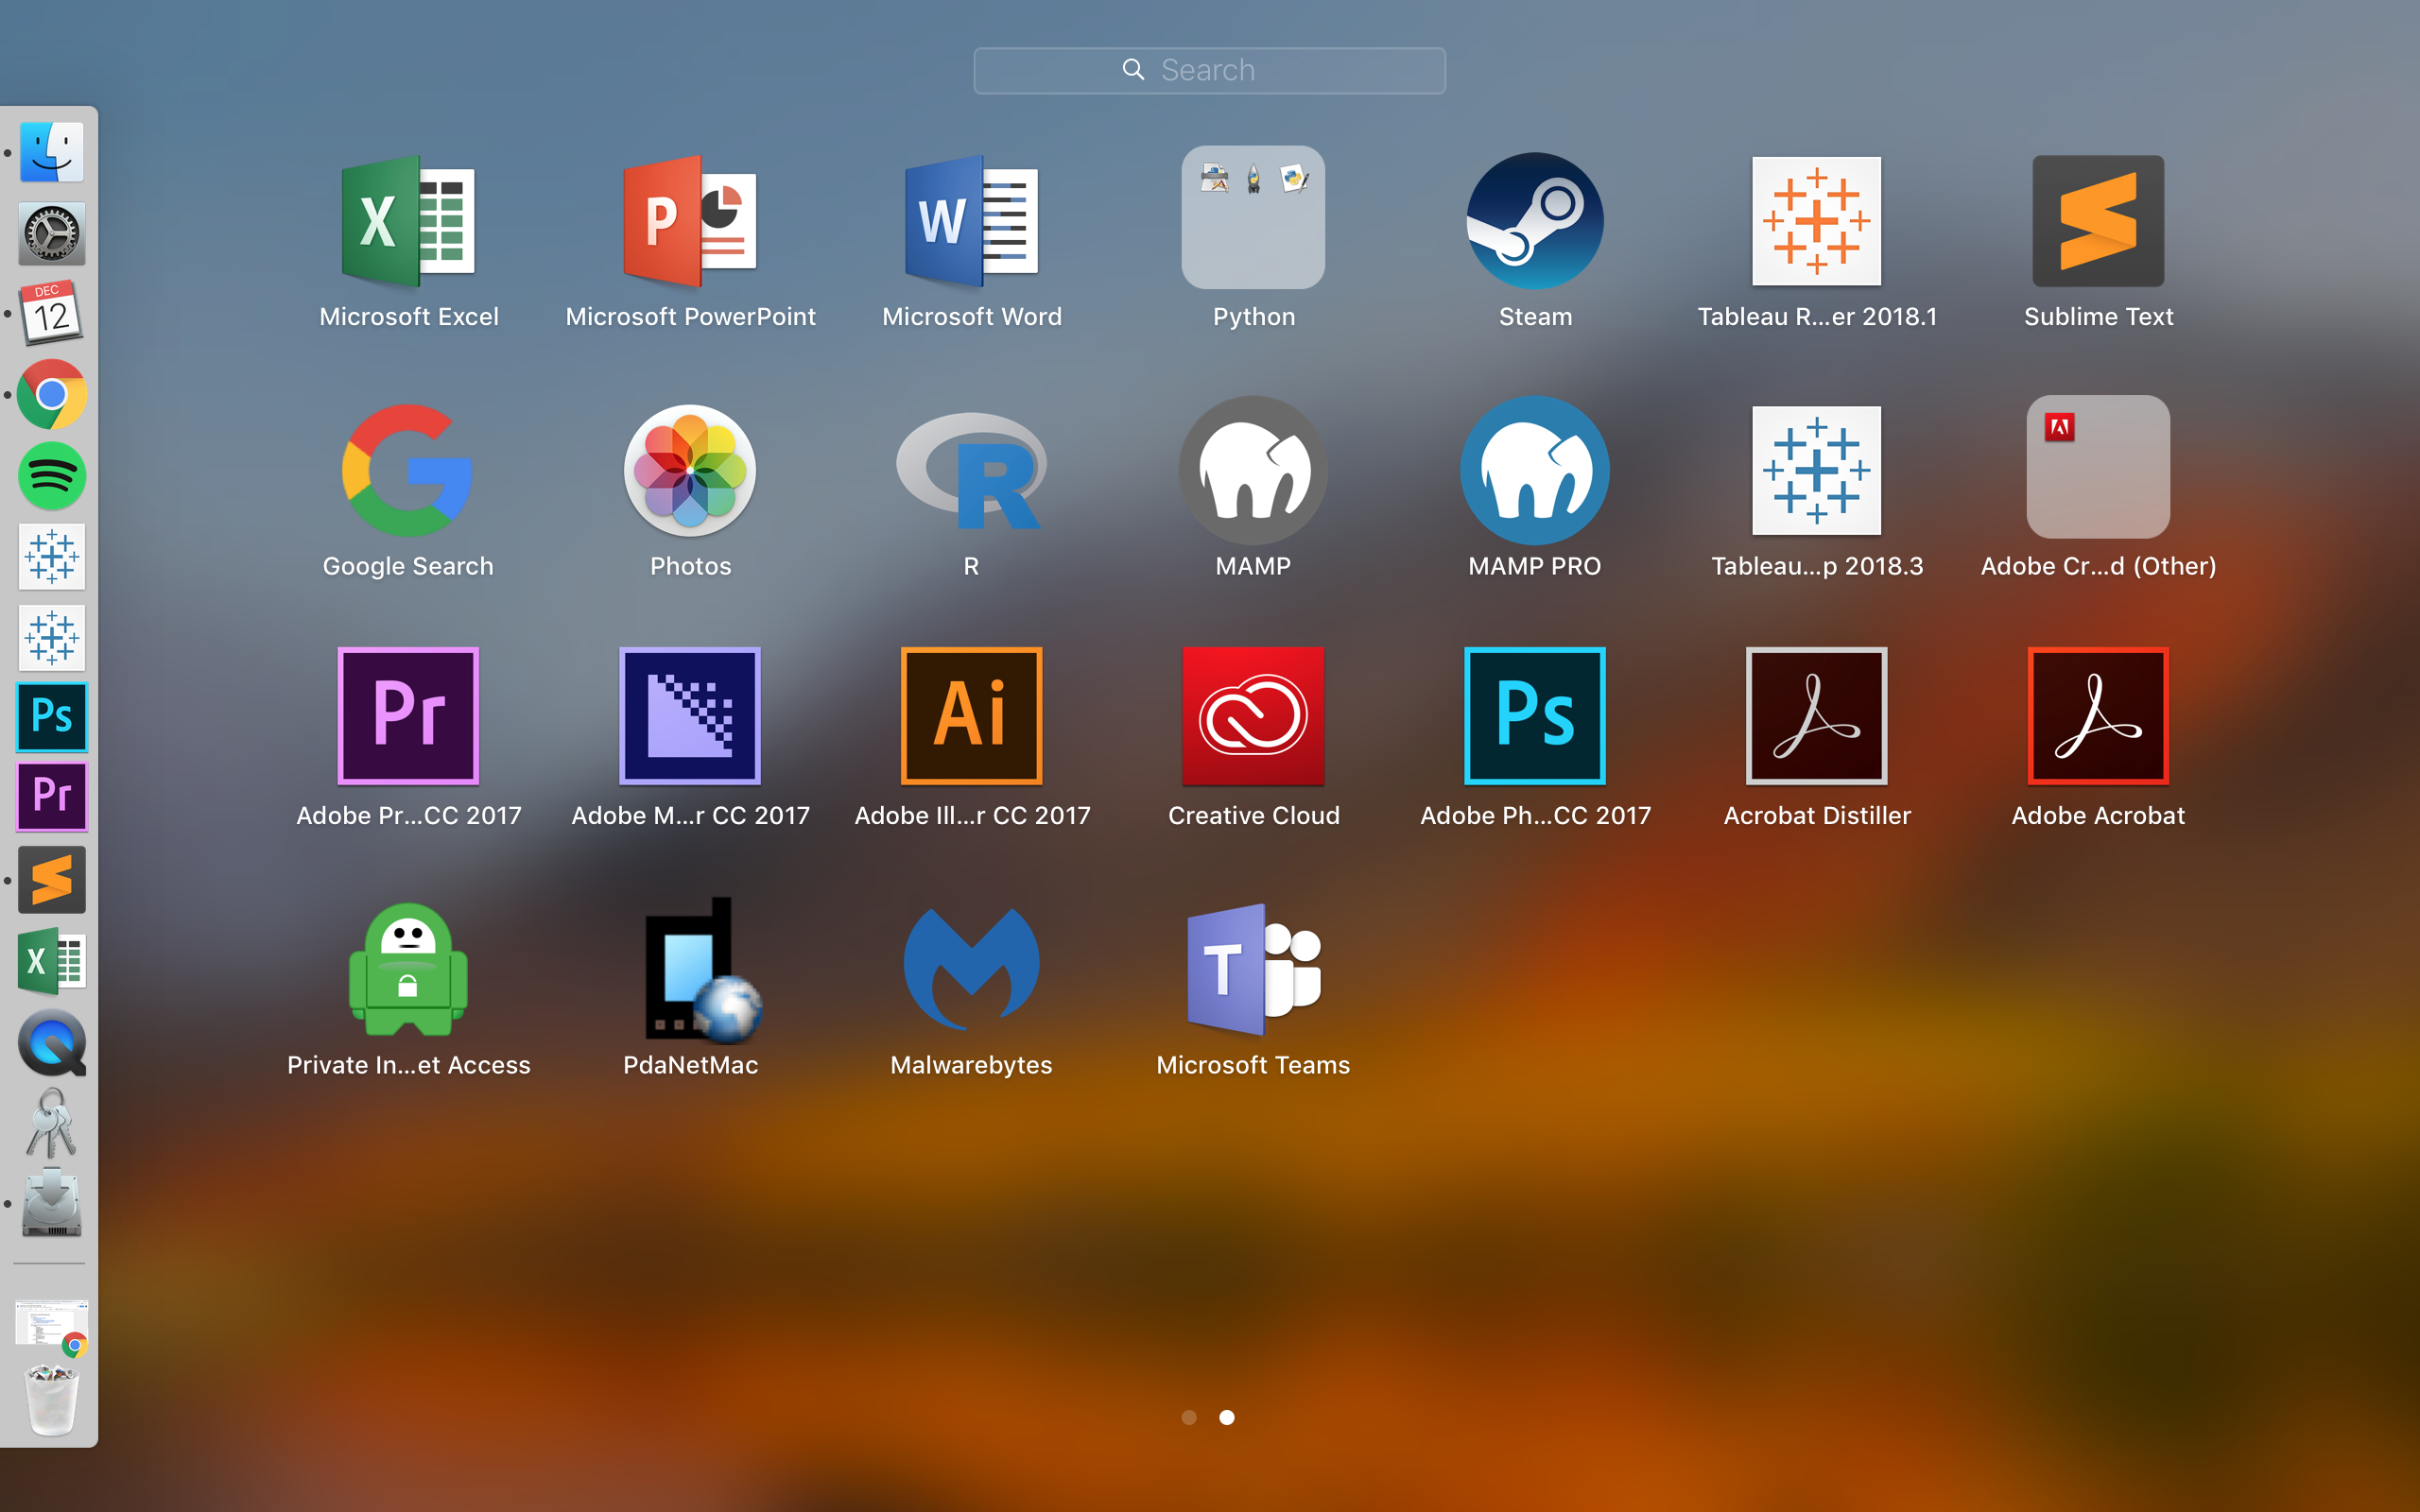
Task: Launch Adobe Premiere Pro CC 2017 from the grid
Action: pyautogui.click(x=408, y=716)
